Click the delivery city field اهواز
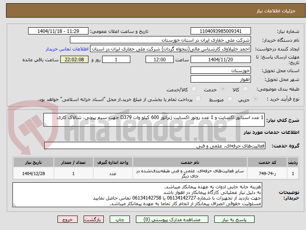 tap(220, 79)
